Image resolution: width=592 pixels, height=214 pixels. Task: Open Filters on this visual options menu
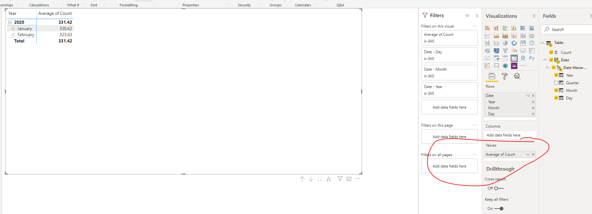(474, 26)
